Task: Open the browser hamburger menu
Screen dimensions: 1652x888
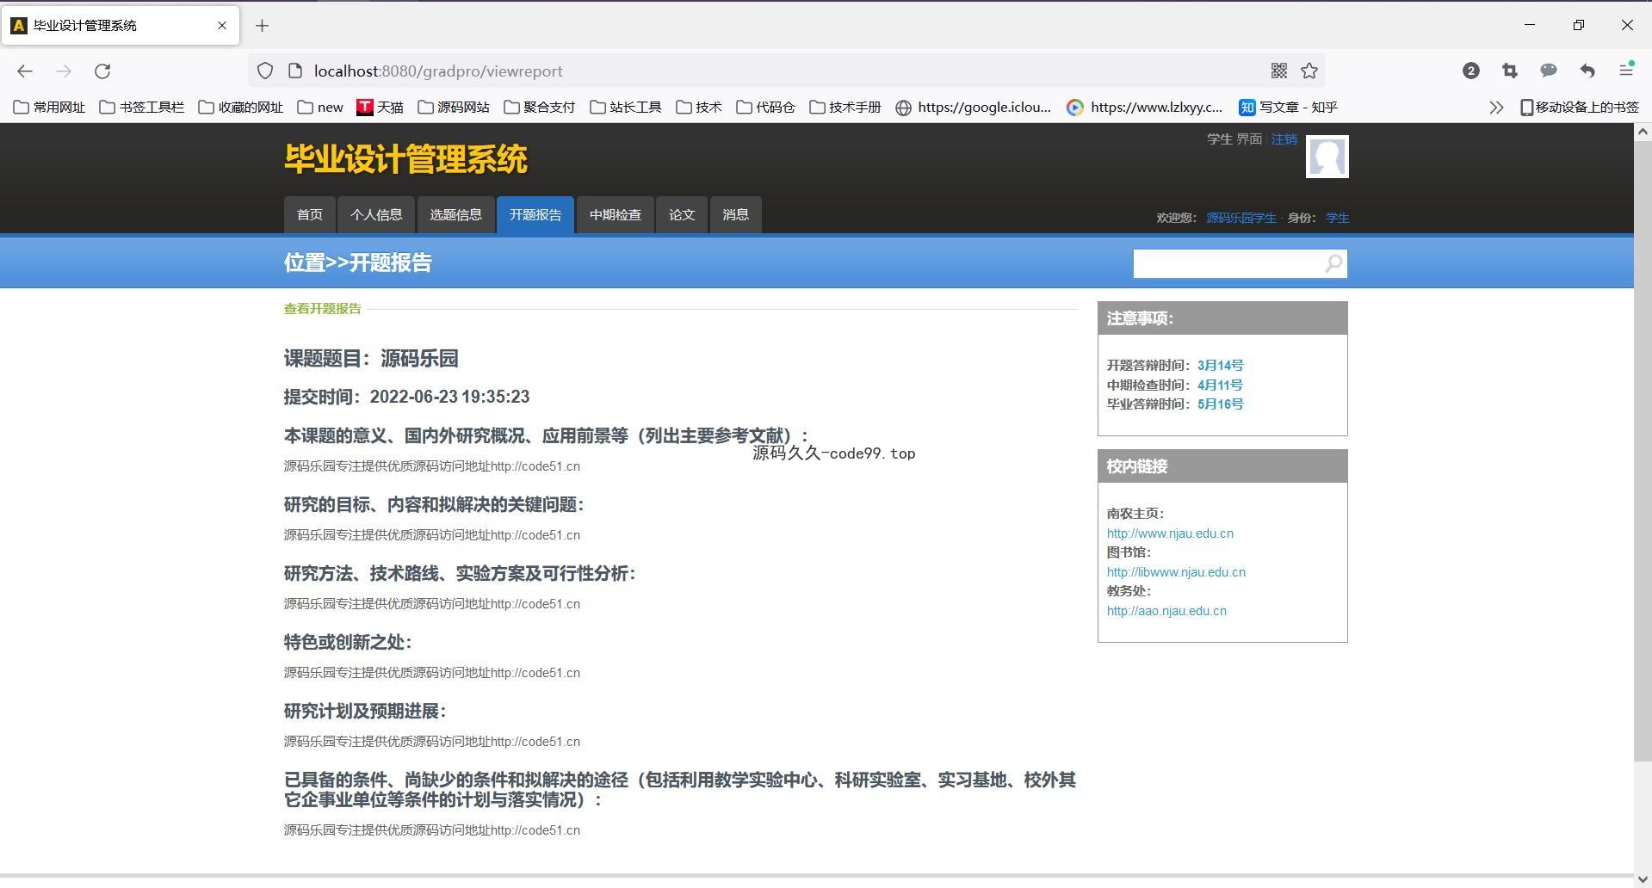Action: (x=1626, y=71)
